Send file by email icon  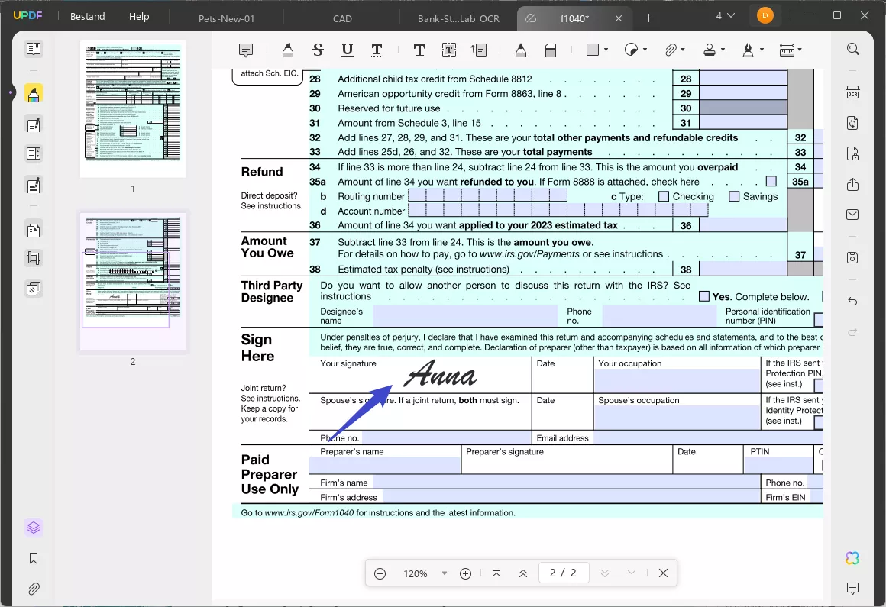point(852,215)
